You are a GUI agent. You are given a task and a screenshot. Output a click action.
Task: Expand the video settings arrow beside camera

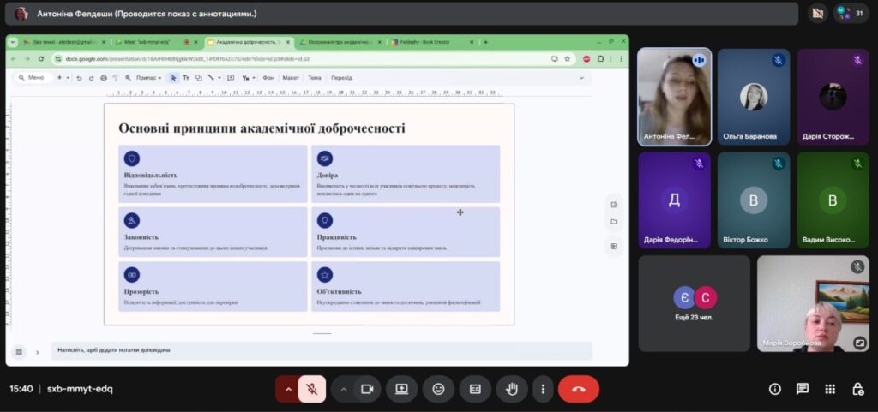click(344, 389)
